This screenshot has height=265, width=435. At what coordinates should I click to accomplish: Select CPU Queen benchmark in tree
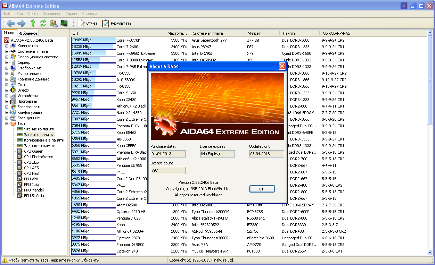pyautogui.click(x=33, y=151)
